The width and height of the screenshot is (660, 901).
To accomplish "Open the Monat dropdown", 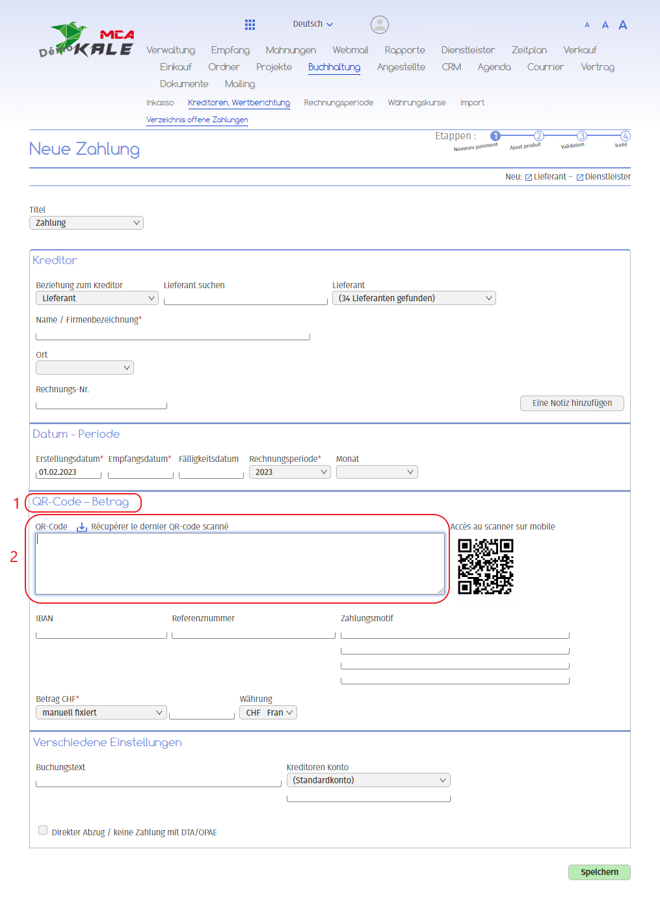I will [x=376, y=472].
